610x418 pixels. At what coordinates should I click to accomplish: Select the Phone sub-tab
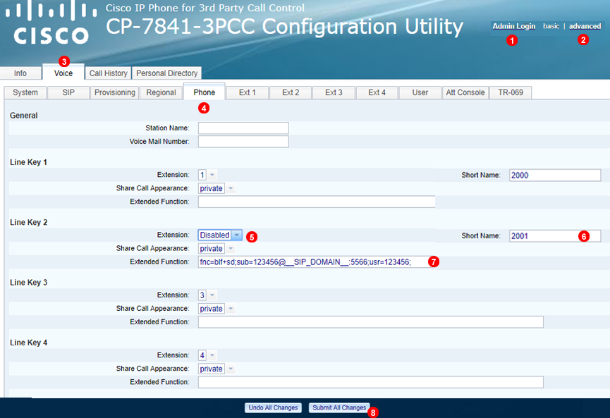[x=205, y=92]
